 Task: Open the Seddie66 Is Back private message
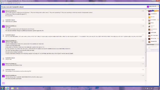click(153, 50)
